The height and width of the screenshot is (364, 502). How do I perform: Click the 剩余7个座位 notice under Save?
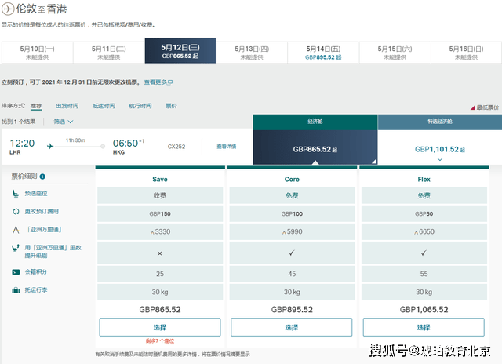tap(160, 341)
